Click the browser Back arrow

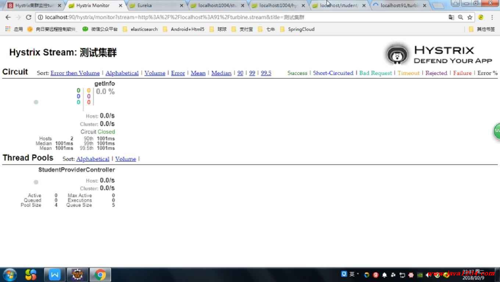coord(8,17)
